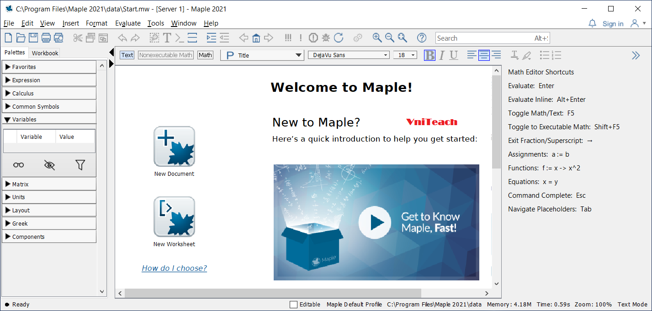Toggle center alignment
The height and width of the screenshot is (311, 652).
[484, 55]
